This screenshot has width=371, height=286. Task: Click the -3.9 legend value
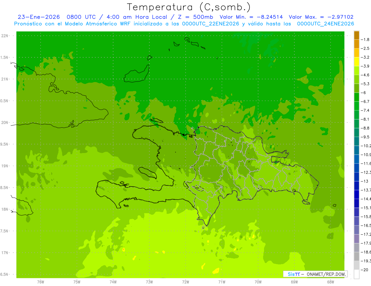click(365, 66)
